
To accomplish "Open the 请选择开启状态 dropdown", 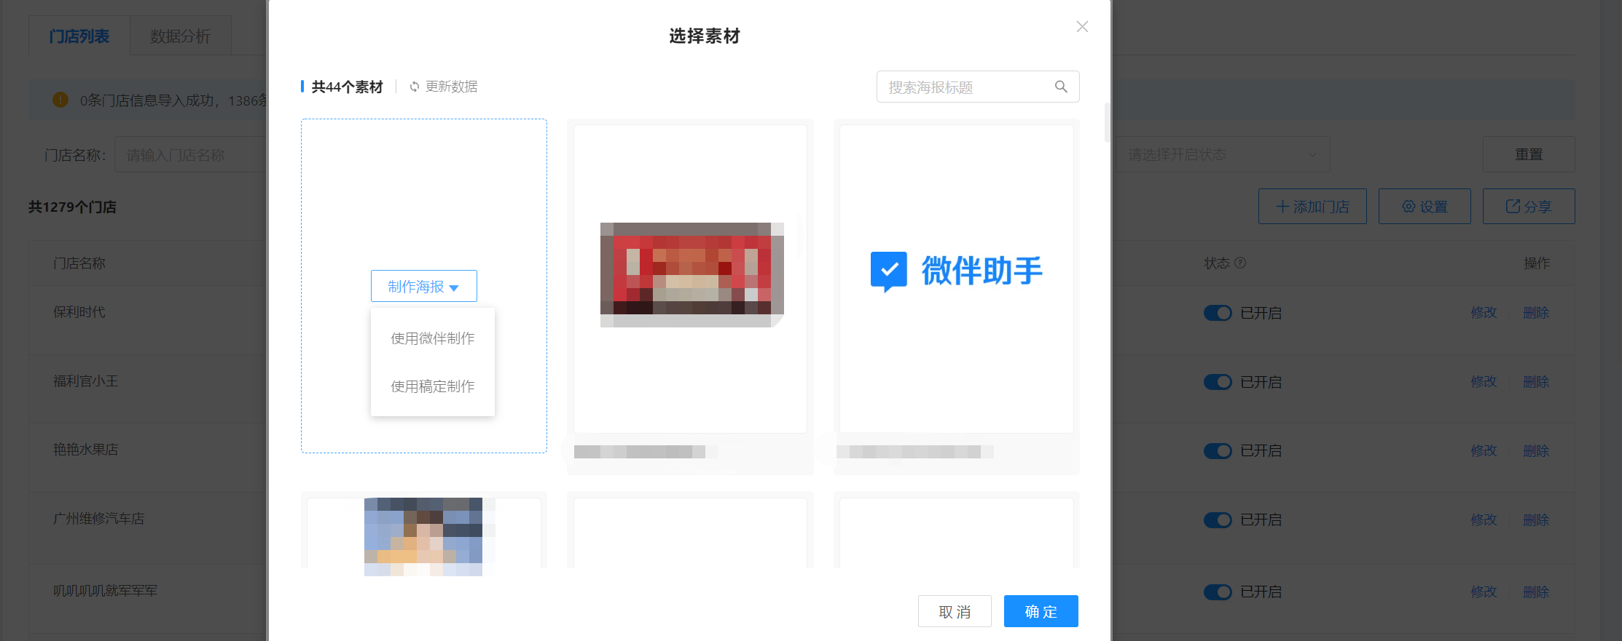I will point(1223,154).
